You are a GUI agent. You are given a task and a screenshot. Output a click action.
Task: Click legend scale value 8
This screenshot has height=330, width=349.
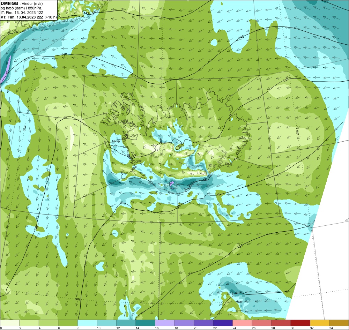coord(79,328)
